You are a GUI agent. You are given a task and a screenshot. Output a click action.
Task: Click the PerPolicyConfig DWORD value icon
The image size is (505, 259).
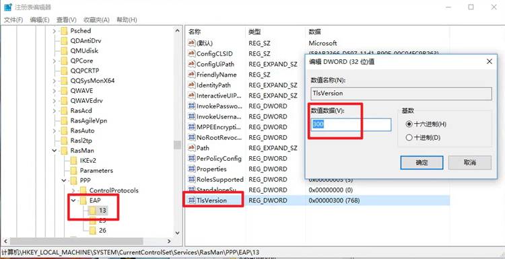pos(192,158)
